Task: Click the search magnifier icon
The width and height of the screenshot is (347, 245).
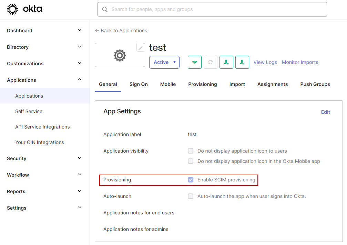Action: pos(105,10)
